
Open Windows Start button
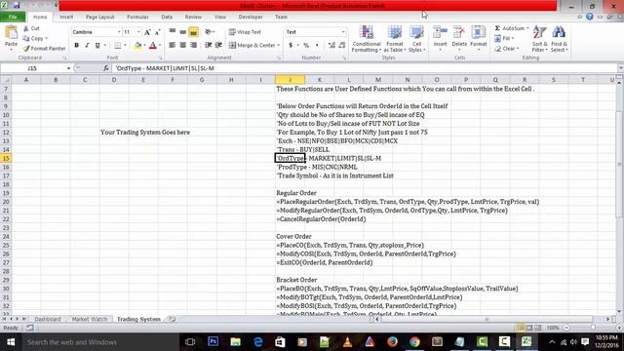11,342
